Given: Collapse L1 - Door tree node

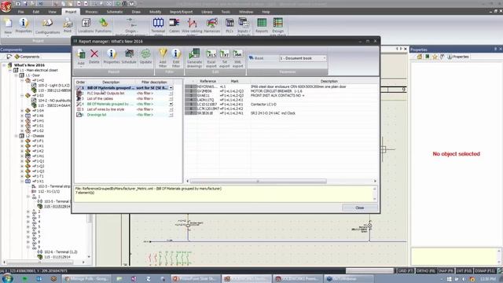Looking at the screenshot, I should tap(16, 75).
